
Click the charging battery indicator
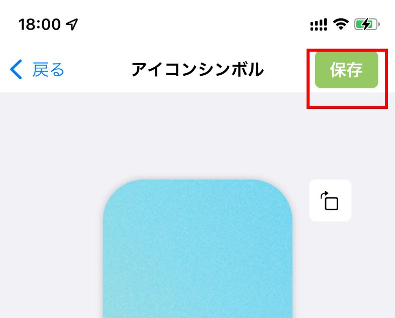point(367,25)
